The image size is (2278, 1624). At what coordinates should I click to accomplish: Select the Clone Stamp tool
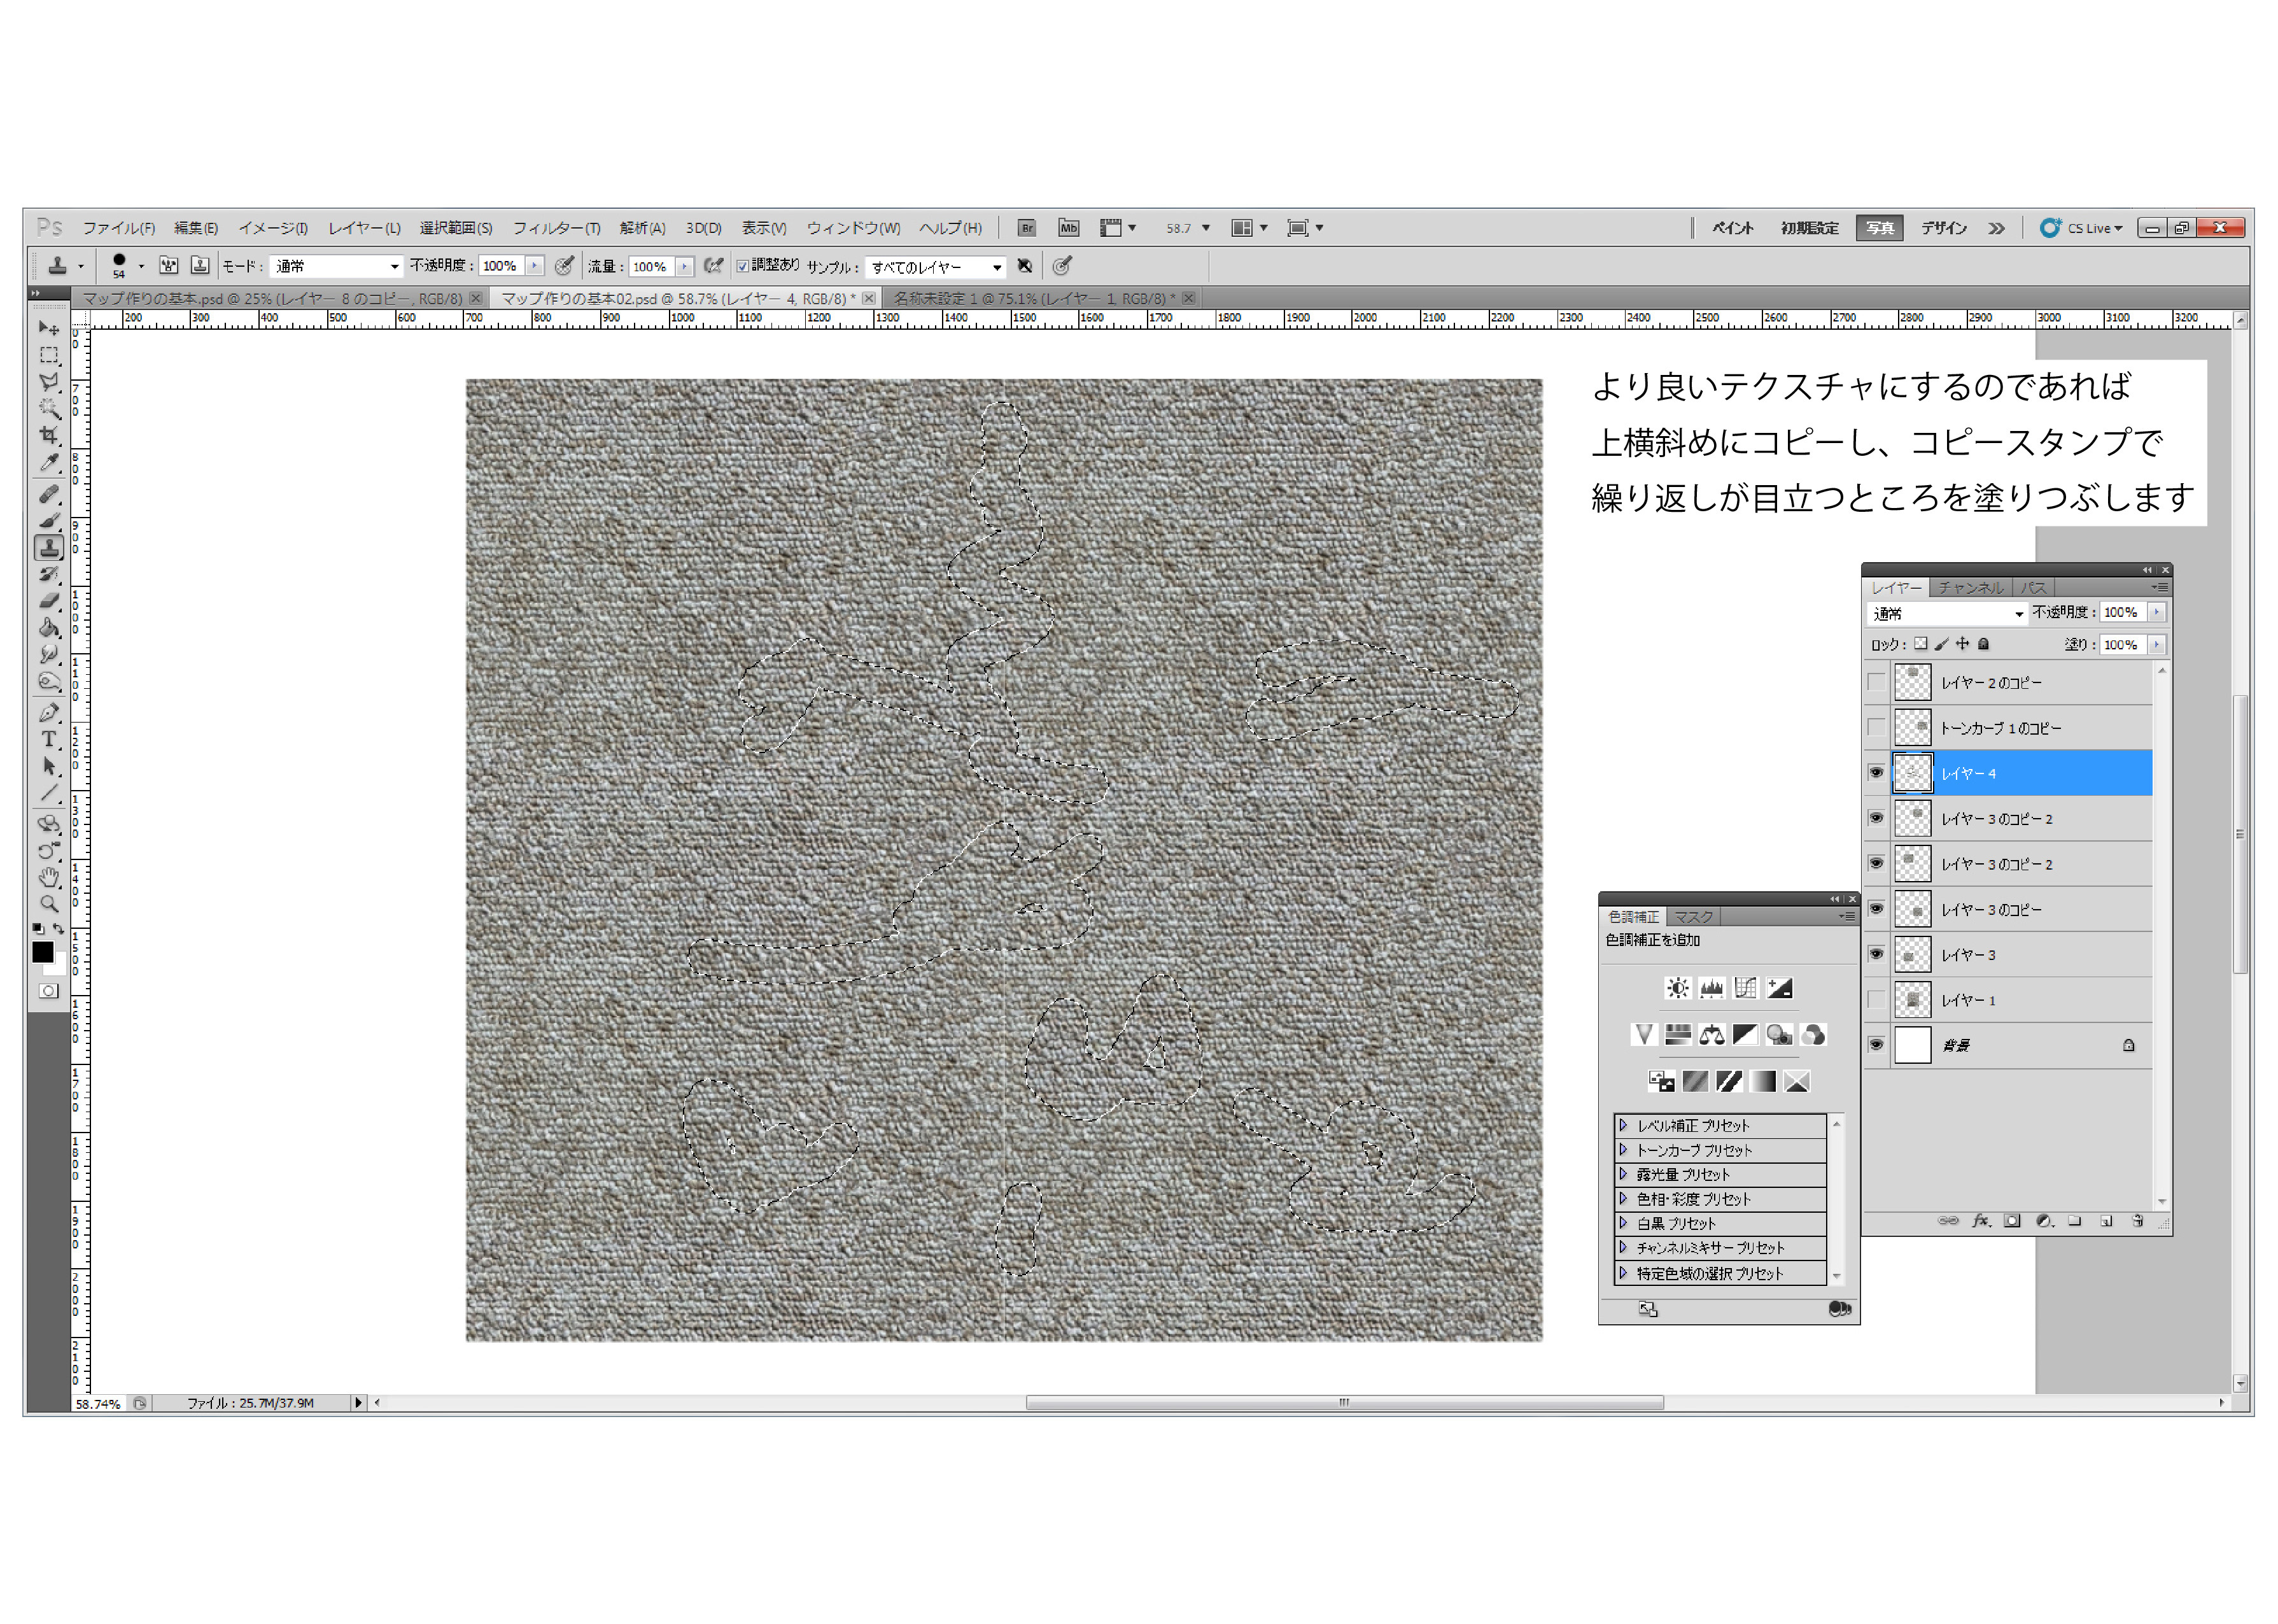pos(49,548)
